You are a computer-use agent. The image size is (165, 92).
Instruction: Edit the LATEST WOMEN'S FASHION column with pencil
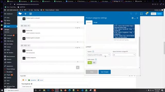pyautogui.click(x=78, y=28)
